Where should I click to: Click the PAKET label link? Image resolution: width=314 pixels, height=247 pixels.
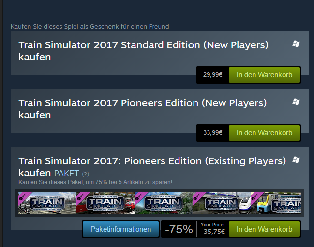(67, 173)
